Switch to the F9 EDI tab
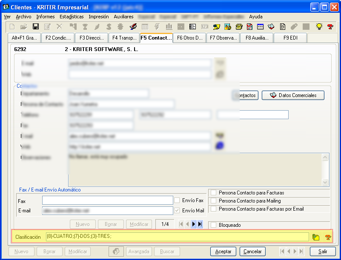The image size is (341, 260). (290, 38)
